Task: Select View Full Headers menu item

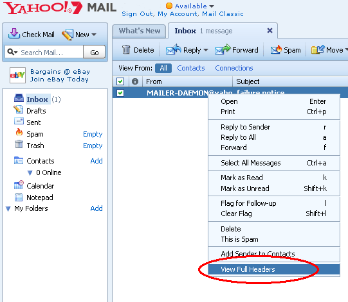Action: click(x=274, y=269)
